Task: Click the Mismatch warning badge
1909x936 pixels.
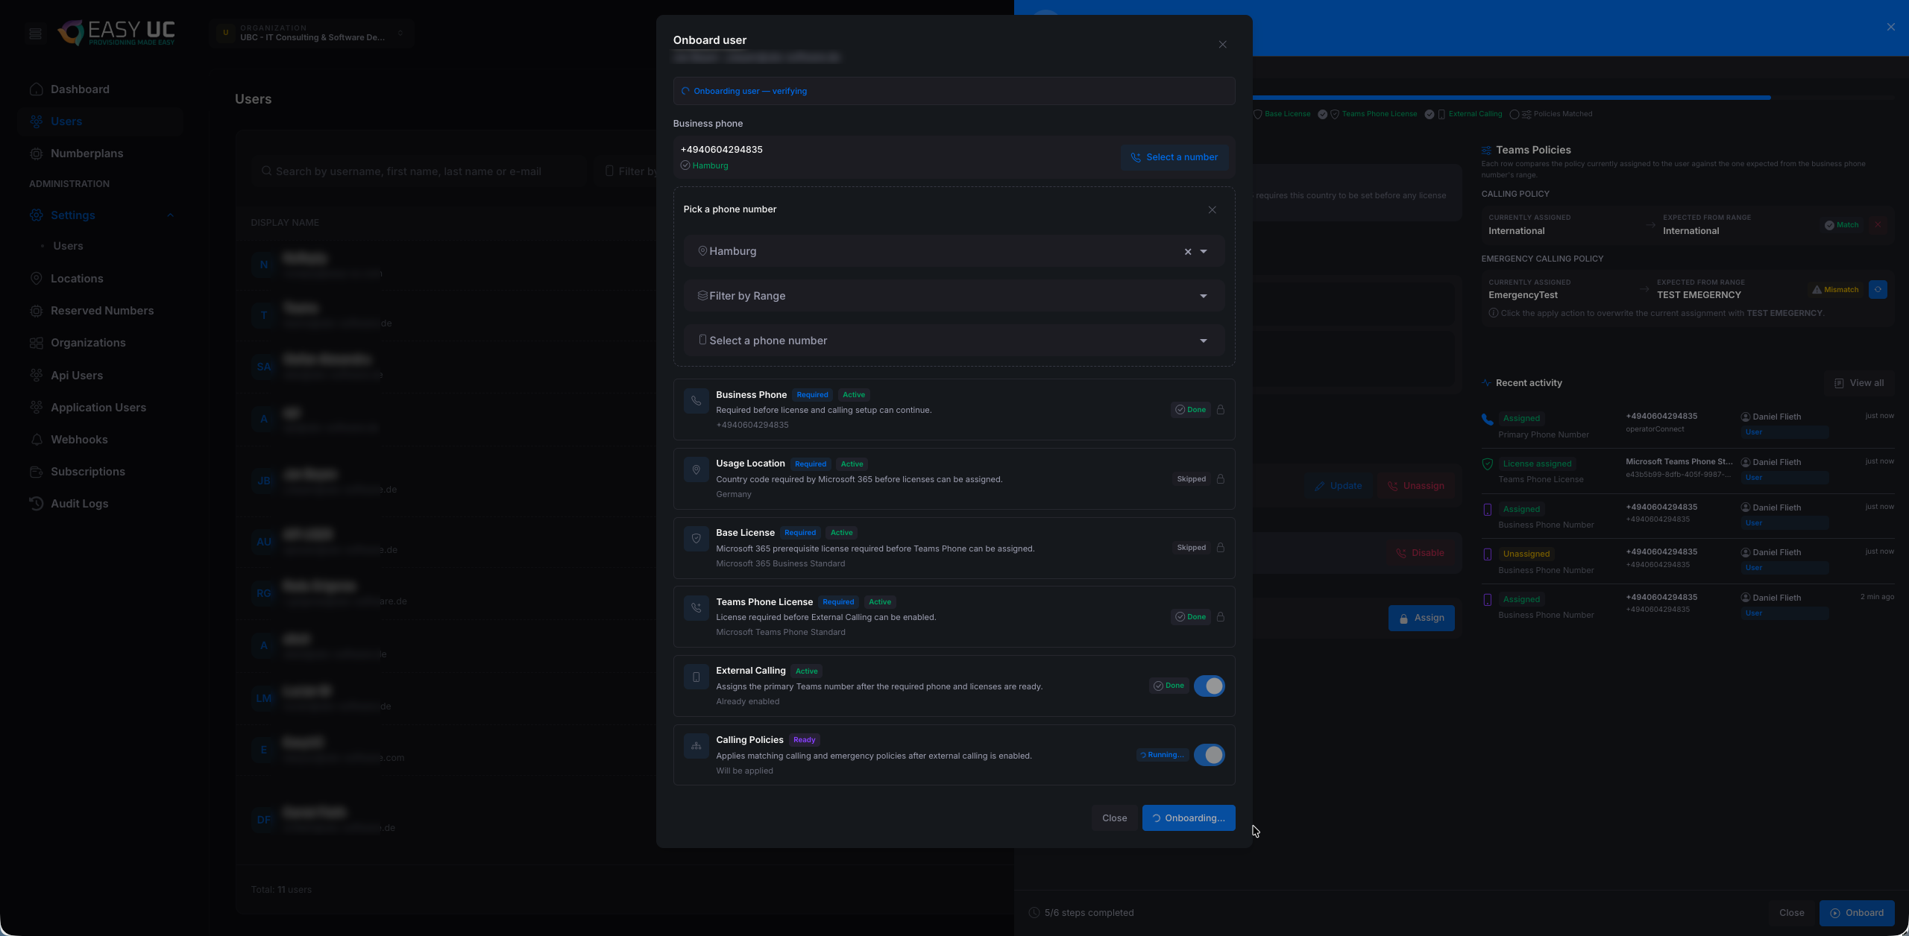Action: [x=1835, y=290]
